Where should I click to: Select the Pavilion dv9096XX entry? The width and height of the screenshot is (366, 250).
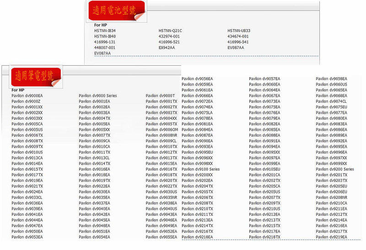(x=197, y=158)
